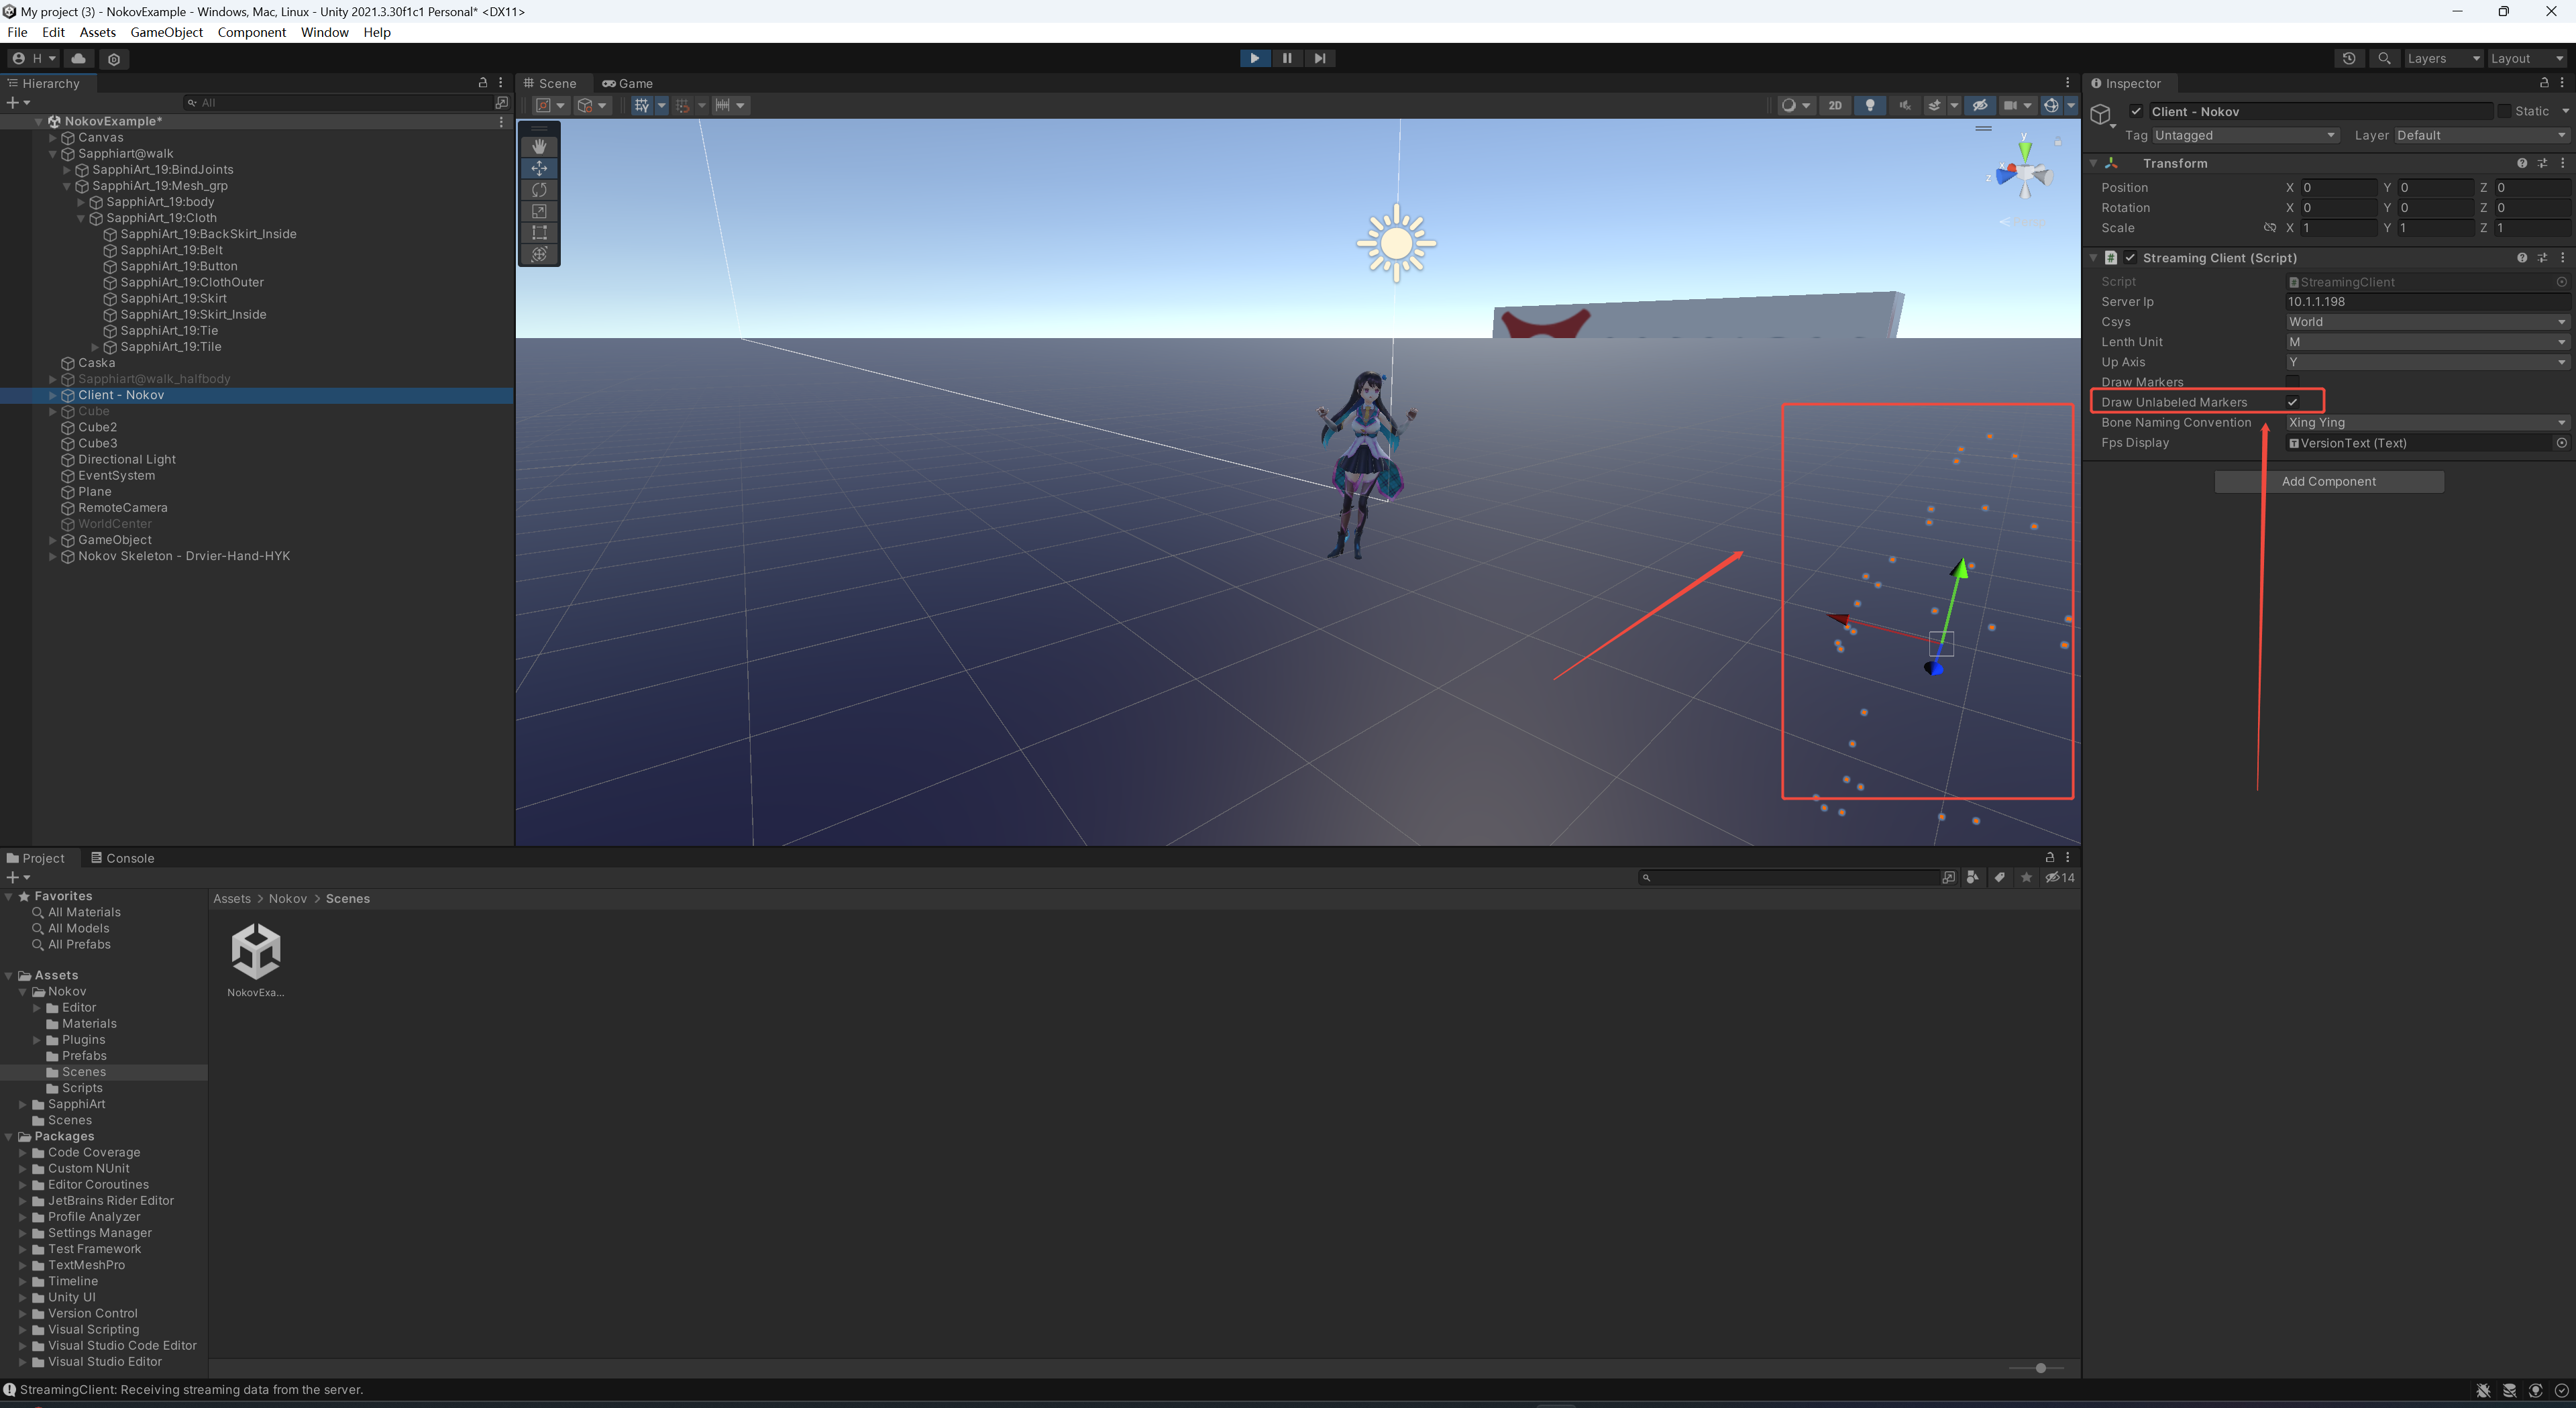Screen dimensions: 2576x1408
Task: Toggle the Static checkbox
Action: [2504, 111]
